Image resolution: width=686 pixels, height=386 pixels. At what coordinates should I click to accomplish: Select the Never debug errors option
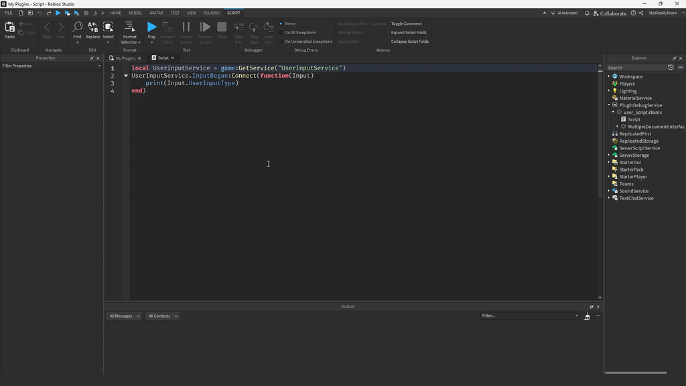click(290, 23)
